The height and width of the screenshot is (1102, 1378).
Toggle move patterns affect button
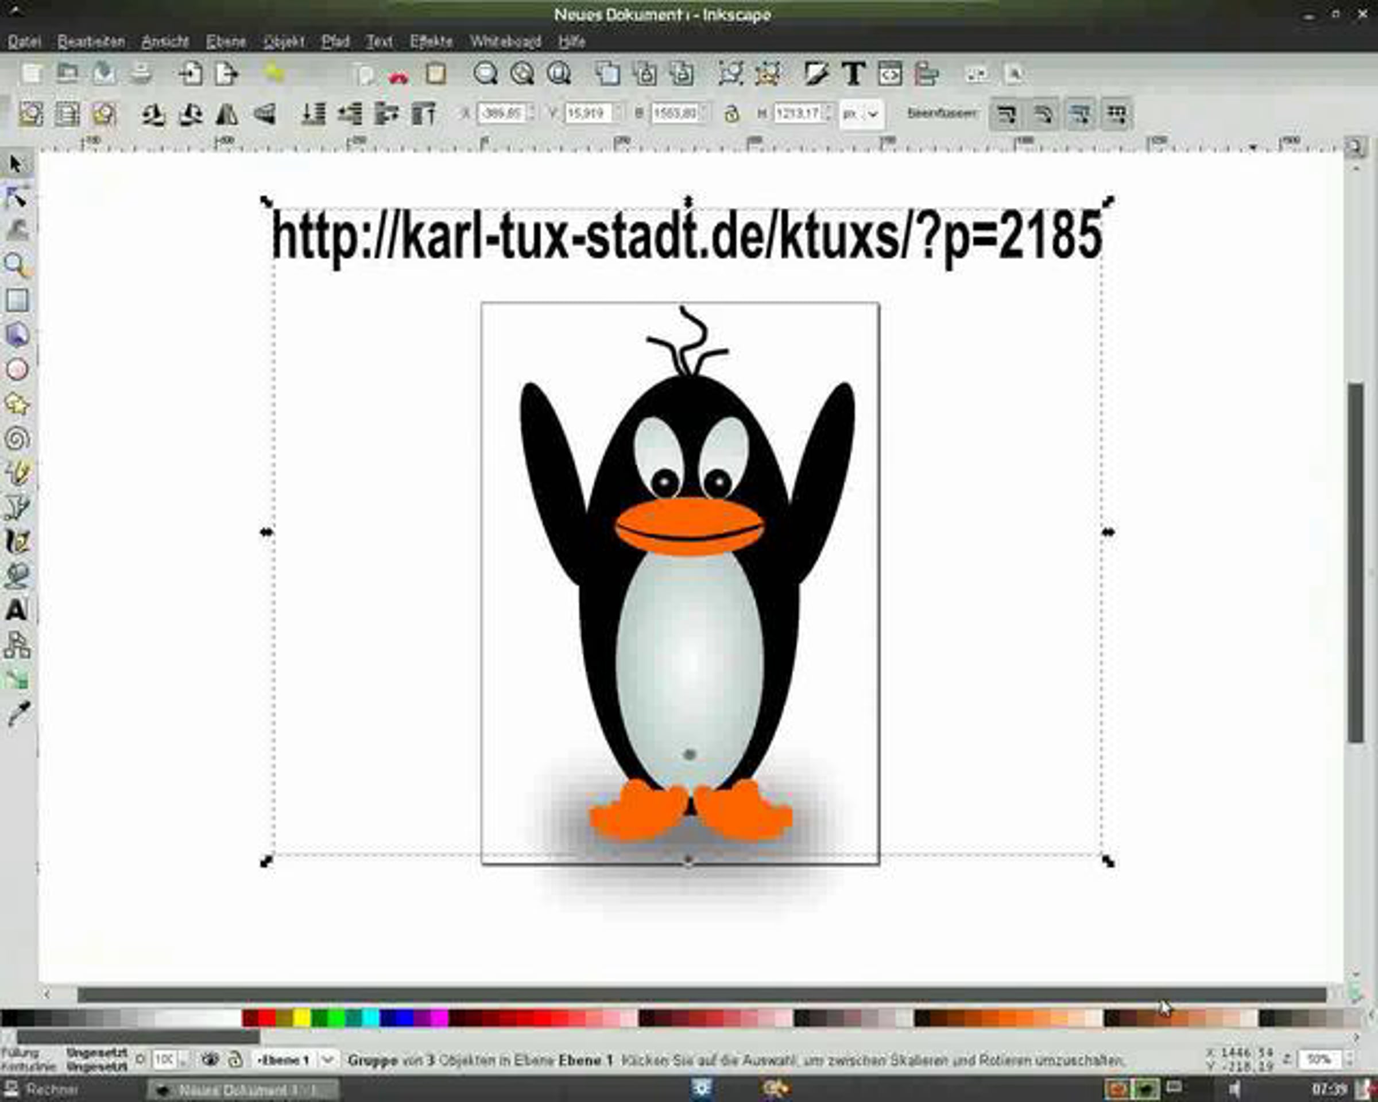point(1118,114)
